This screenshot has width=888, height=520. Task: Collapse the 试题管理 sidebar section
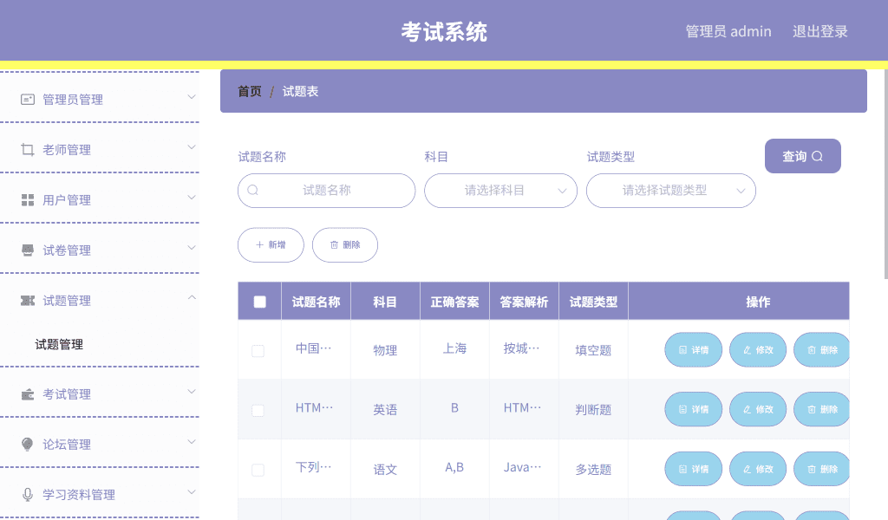click(x=192, y=300)
